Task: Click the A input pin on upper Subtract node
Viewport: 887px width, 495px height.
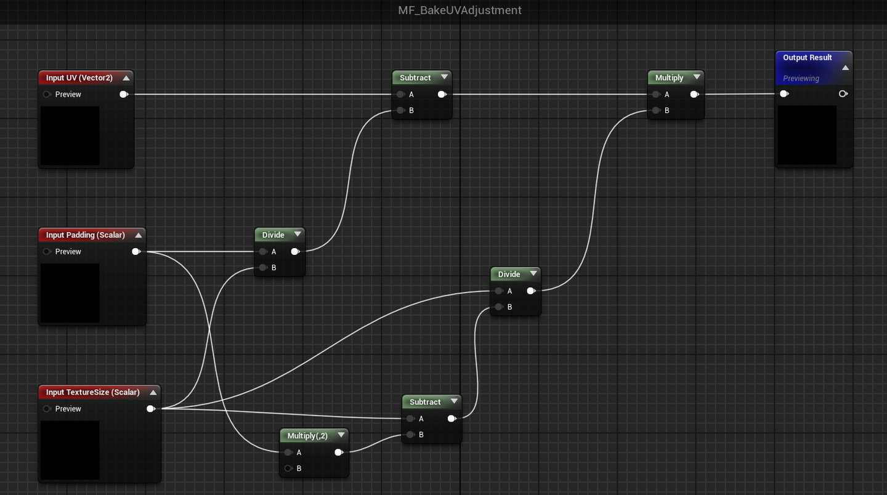Action: click(x=401, y=94)
